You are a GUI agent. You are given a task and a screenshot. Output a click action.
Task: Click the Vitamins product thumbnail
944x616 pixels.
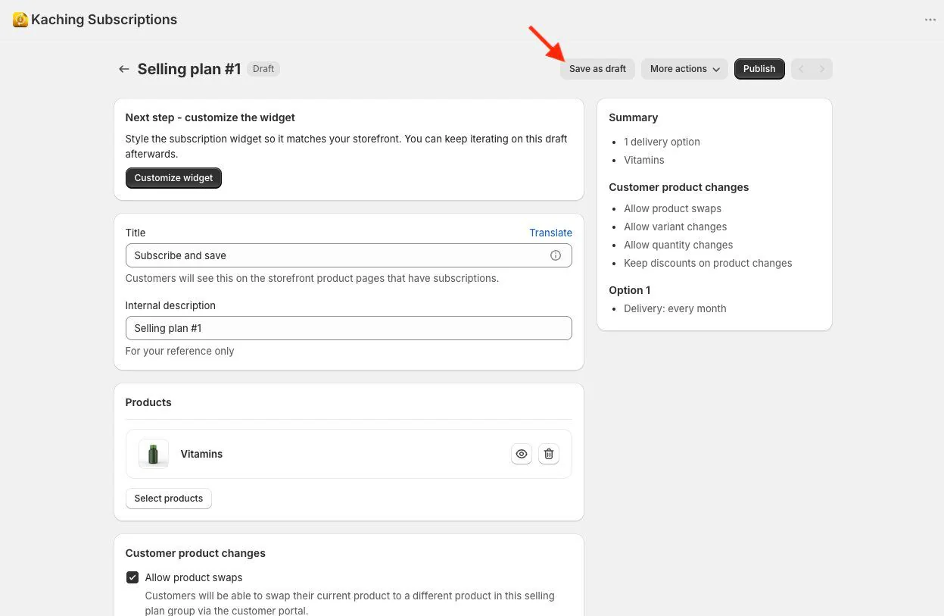154,454
